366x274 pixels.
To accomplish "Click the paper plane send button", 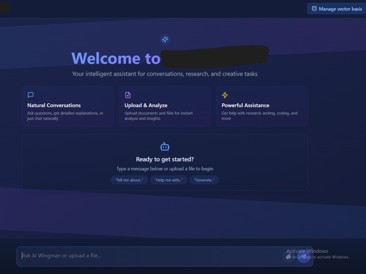I will 303,256.
